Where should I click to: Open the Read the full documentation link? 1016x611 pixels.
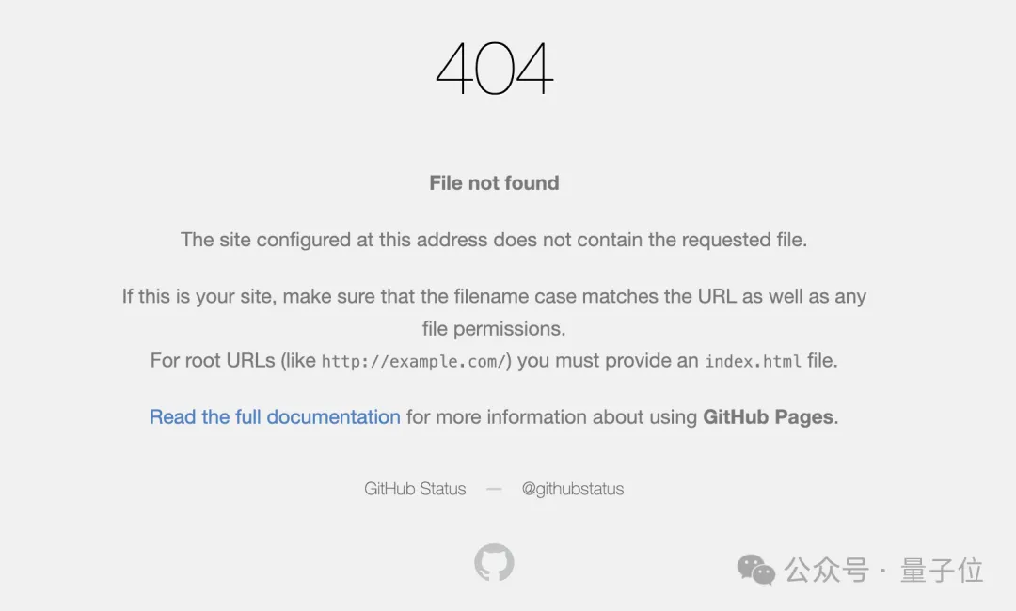click(275, 417)
